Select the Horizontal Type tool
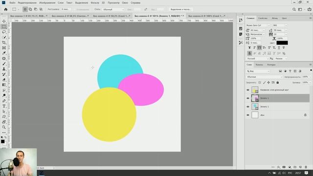Viewport: 313px width, 176px height. [4, 106]
